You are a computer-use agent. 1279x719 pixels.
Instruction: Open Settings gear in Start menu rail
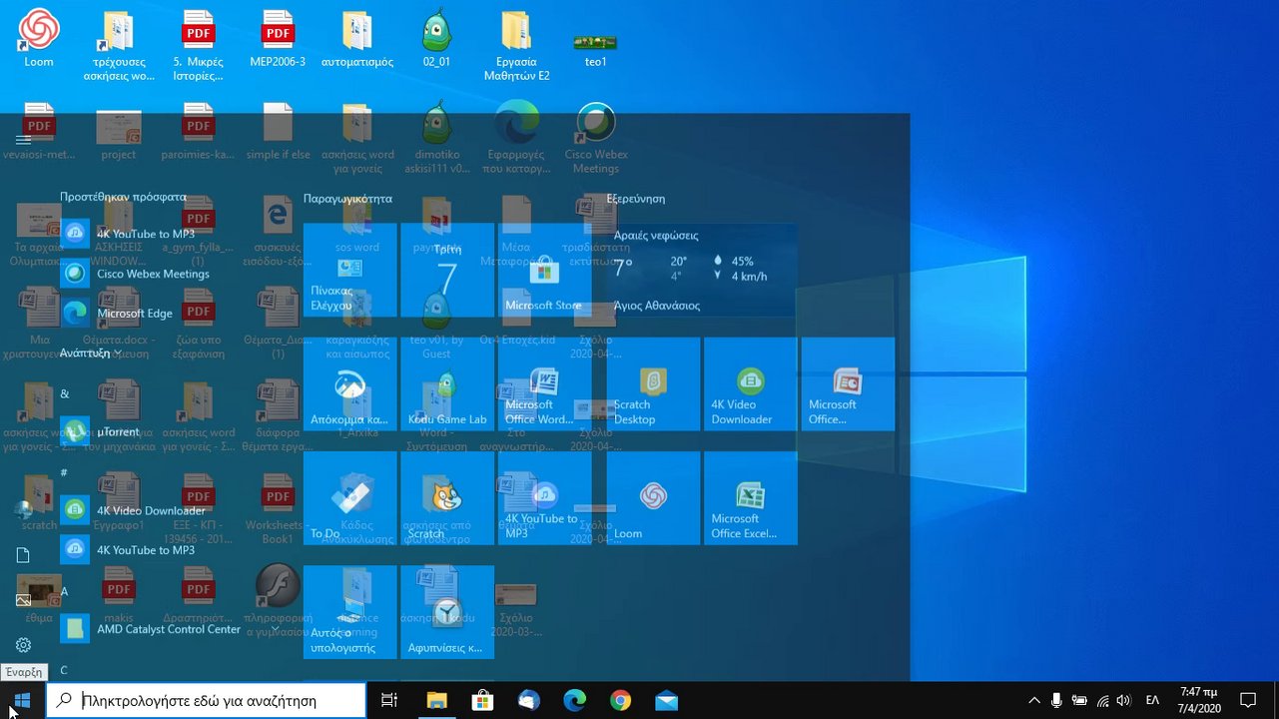[24, 645]
